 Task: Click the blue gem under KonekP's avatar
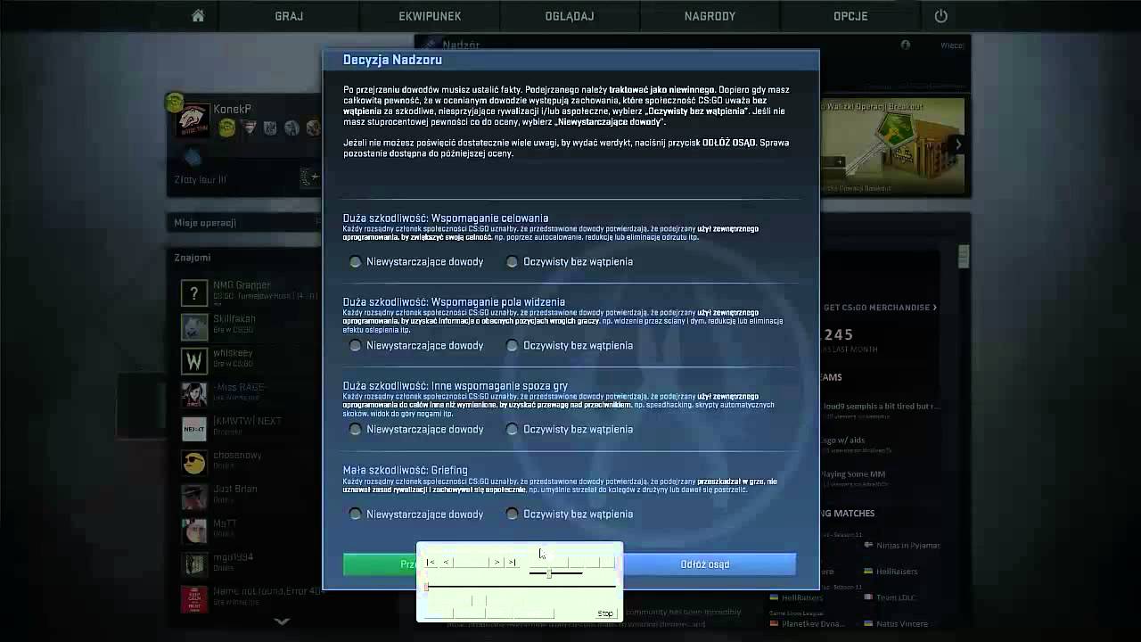point(193,158)
